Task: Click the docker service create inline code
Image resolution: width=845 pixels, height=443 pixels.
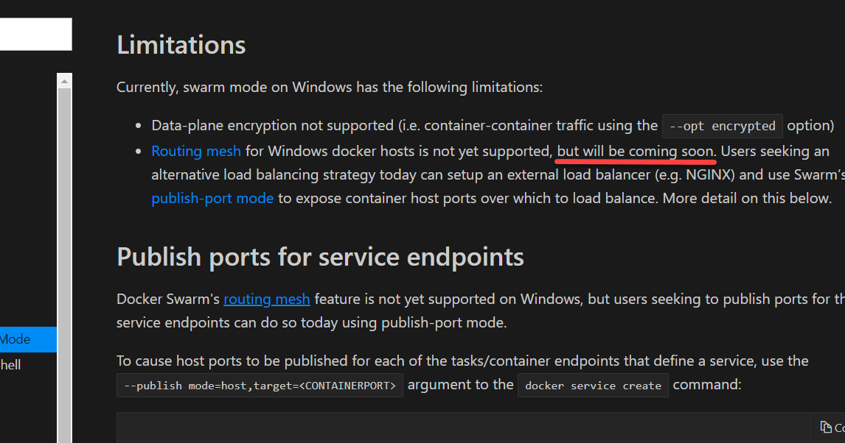Action: click(593, 386)
